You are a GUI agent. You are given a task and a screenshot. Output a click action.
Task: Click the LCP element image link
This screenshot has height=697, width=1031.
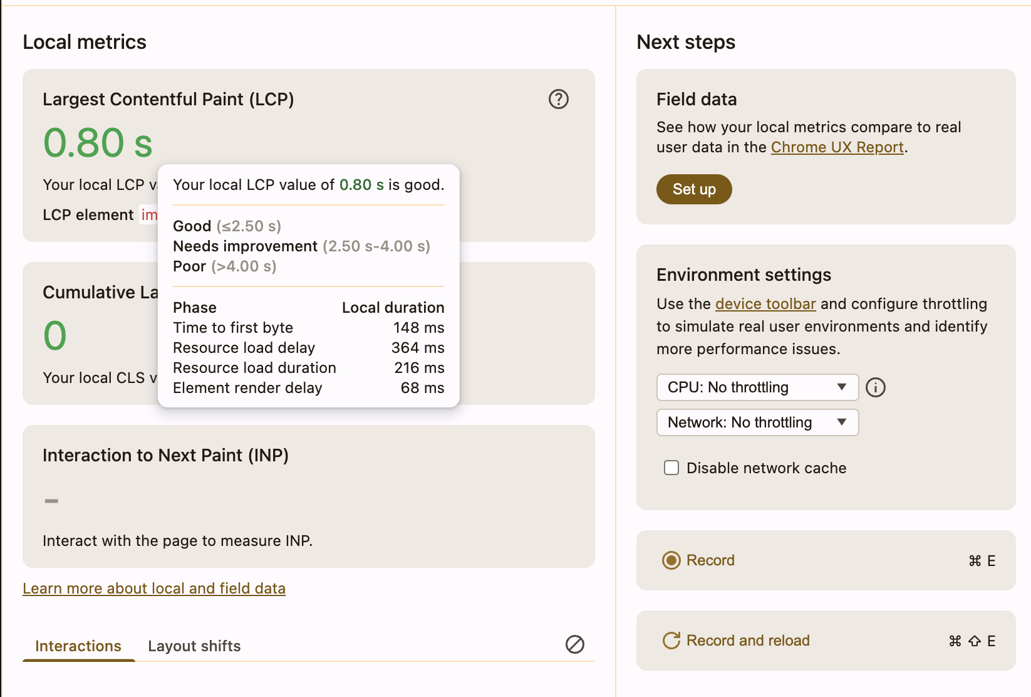coord(149,215)
